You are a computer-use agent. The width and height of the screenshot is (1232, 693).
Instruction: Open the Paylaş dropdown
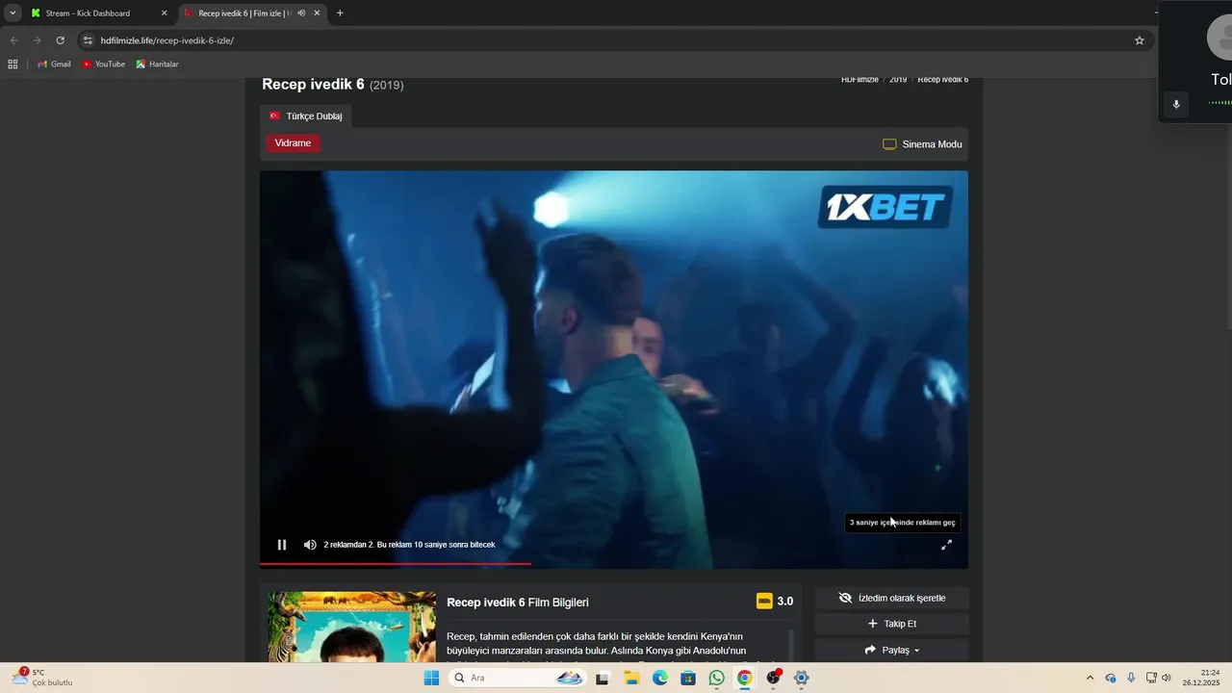(x=891, y=650)
